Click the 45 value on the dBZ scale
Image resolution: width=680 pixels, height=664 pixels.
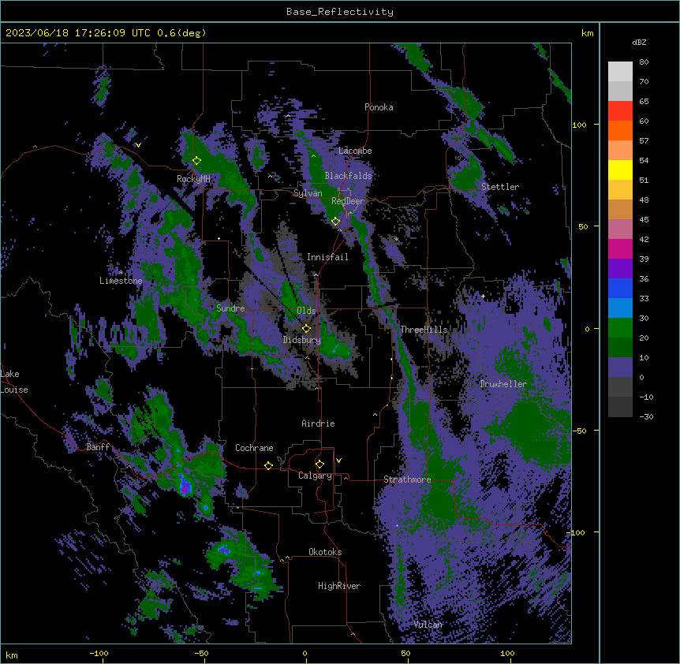click(644, 220)
